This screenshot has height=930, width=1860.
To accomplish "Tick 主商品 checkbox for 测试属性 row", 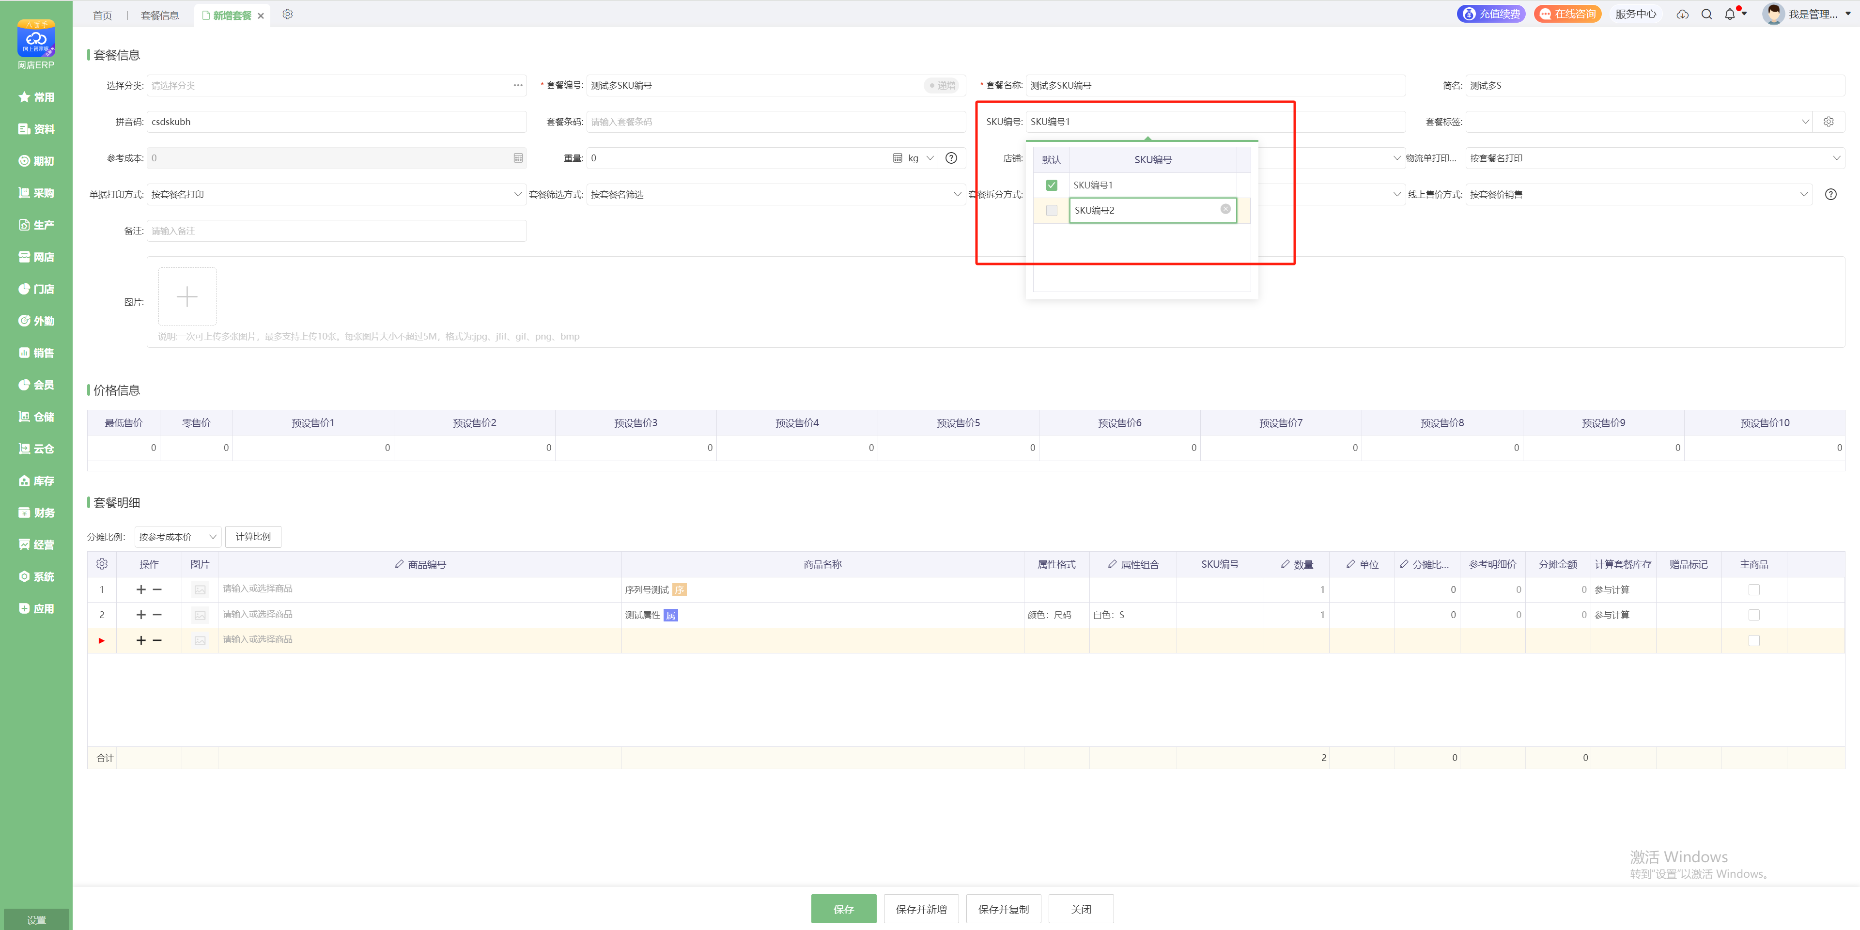I will pyautogui.click(x=1754, y=615).
